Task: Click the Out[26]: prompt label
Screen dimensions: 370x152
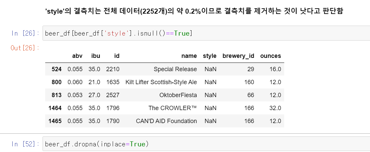Action: click(25, 48)
